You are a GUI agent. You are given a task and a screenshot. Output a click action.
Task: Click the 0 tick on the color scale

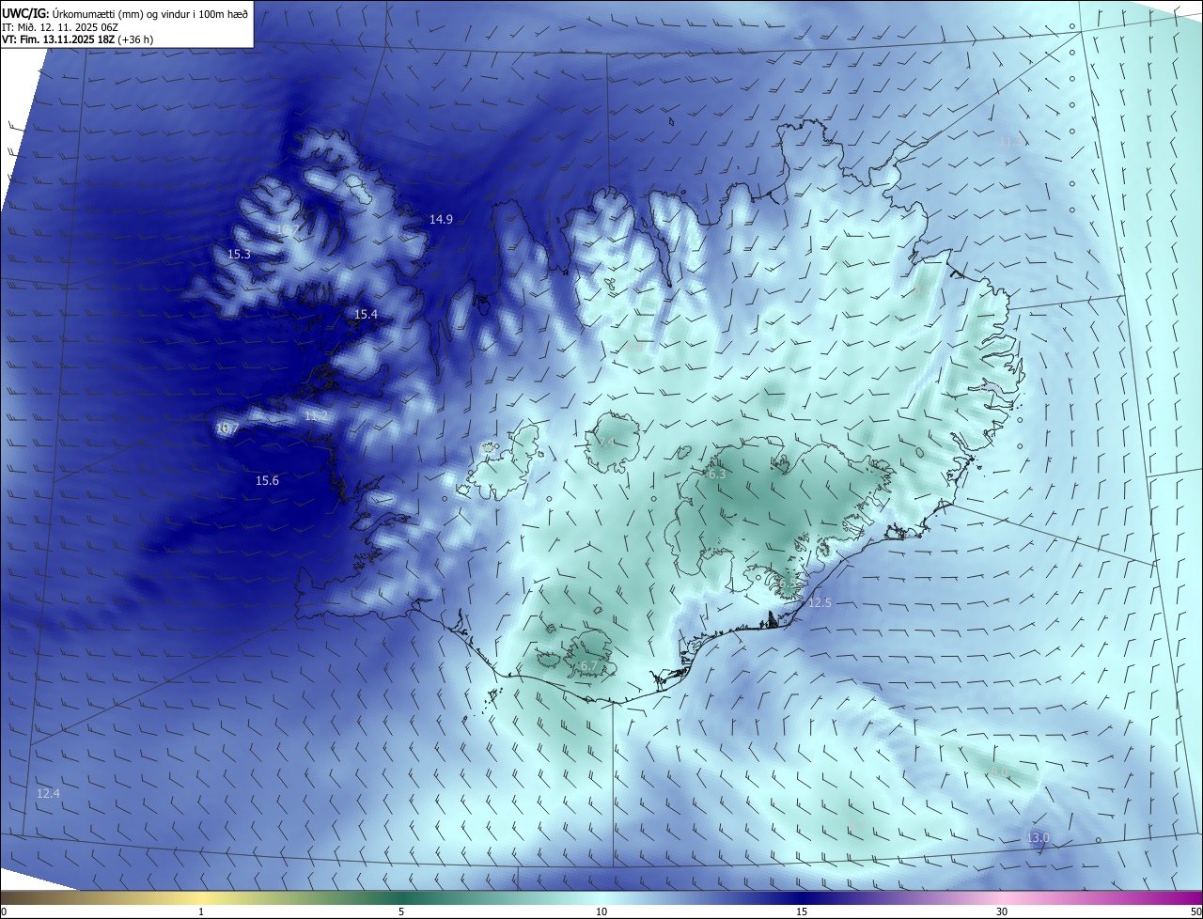[x=4, y=911]
